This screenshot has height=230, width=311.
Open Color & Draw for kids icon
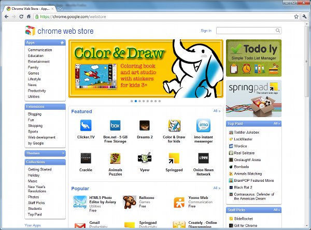[x=174, y=125]
